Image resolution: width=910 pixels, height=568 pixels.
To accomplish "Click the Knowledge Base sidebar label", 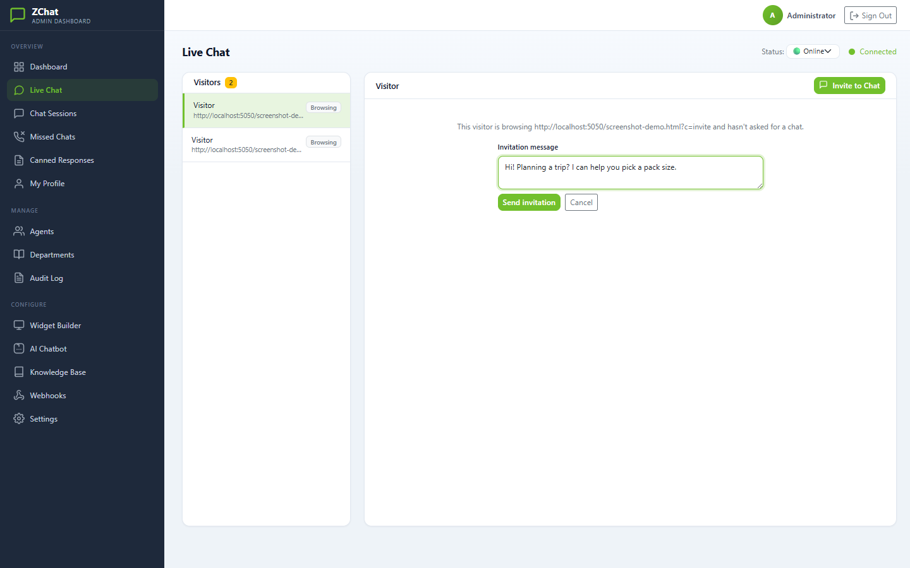I will coord(58,372).
